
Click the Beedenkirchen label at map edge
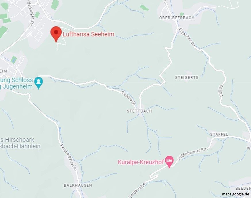pos(243,188)
